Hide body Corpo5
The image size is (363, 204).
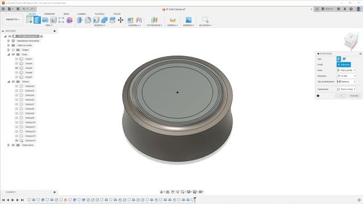16,68
